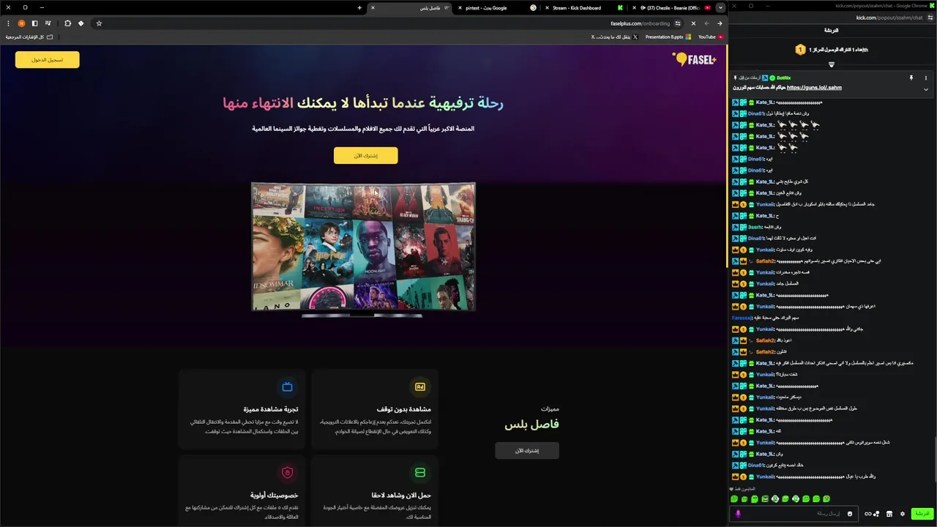Open the Kick chat shop icon
The height and width of the screenshot is (527, 937).
tap(889, 514)
